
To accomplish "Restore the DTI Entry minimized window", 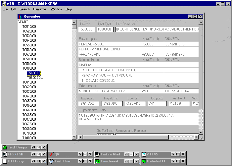I will [x=34, y=161].
